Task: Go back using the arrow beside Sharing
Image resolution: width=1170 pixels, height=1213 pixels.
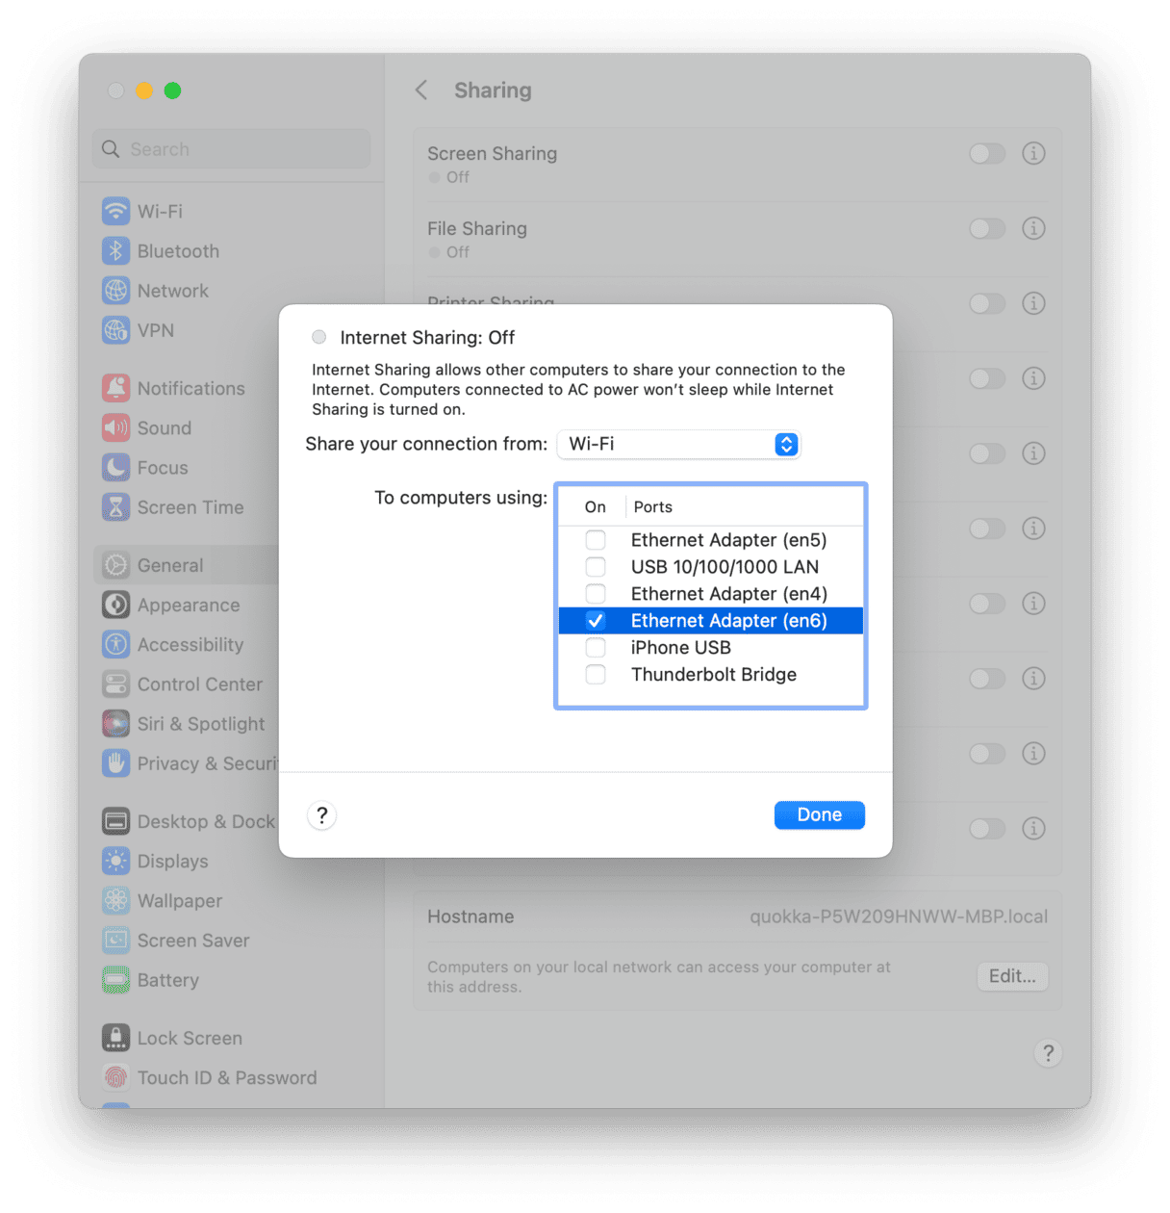Action: (x=421, y=90)
